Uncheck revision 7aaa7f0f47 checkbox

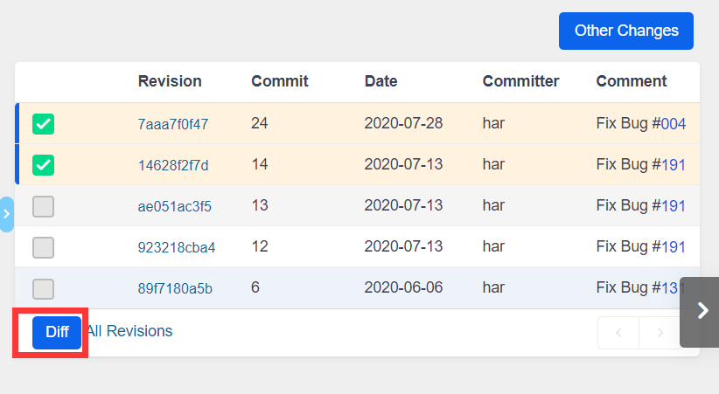pyautogui.click(x=44, y=124)
